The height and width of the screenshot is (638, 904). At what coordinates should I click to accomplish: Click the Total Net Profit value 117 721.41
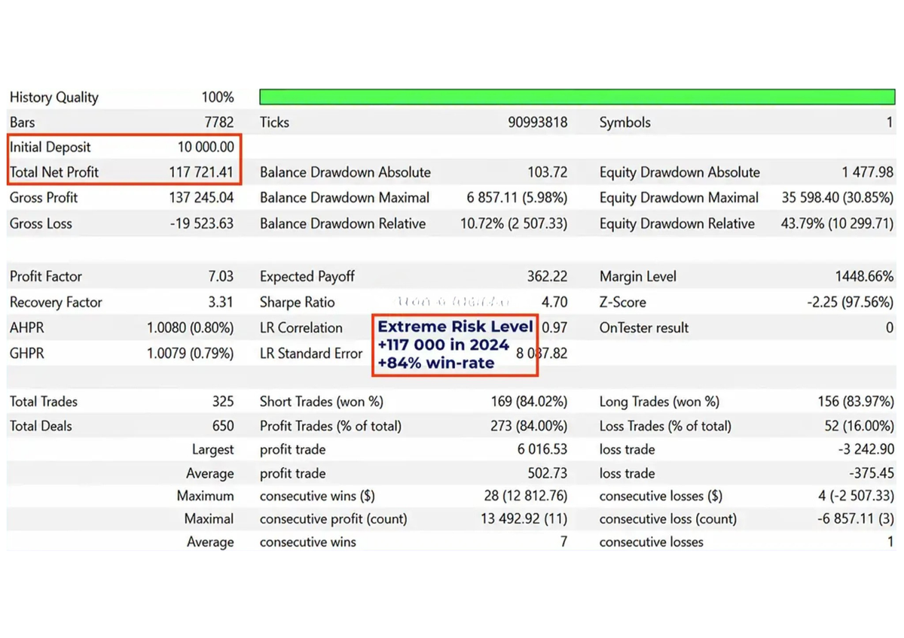(x=201, y=172)
